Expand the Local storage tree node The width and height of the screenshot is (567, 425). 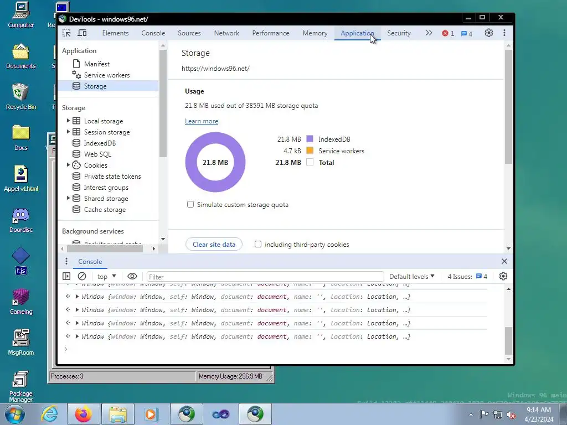(x=68, y=121)
